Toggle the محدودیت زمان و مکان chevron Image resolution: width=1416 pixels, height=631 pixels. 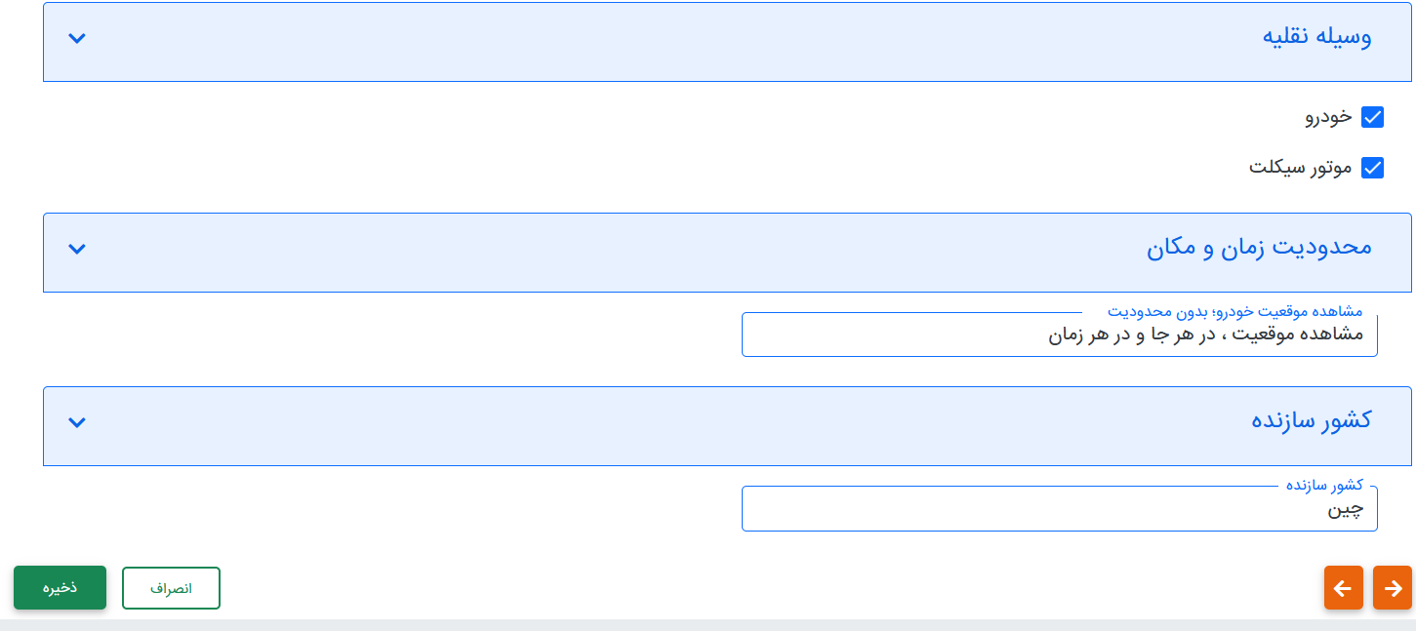point(77,249)
